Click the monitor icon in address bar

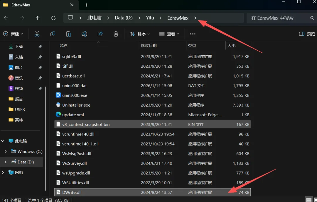click(x=70, y=18)
